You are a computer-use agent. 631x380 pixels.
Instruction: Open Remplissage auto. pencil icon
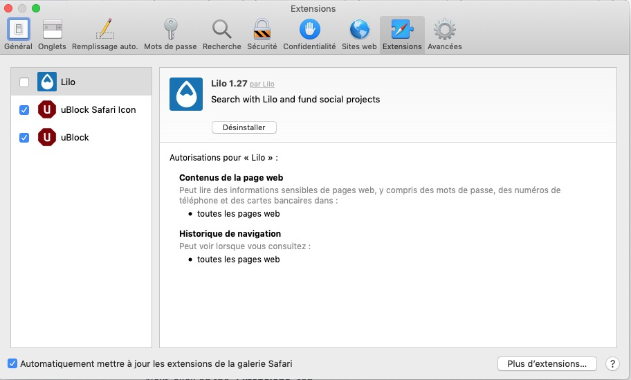(105, 34)
